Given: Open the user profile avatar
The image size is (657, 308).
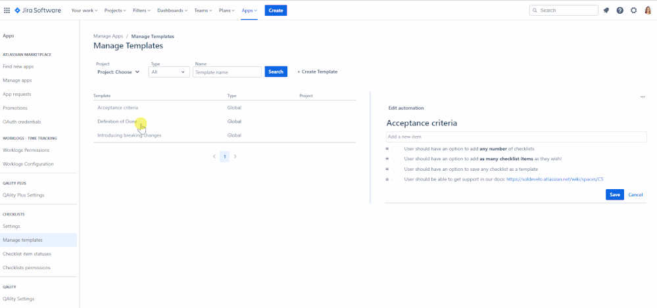Looking at the screenshot, I should 647,11.
